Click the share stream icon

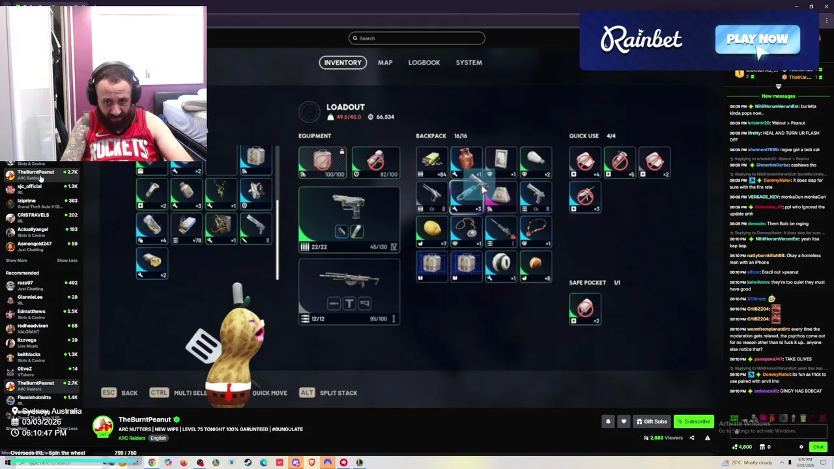pos(692,438)
